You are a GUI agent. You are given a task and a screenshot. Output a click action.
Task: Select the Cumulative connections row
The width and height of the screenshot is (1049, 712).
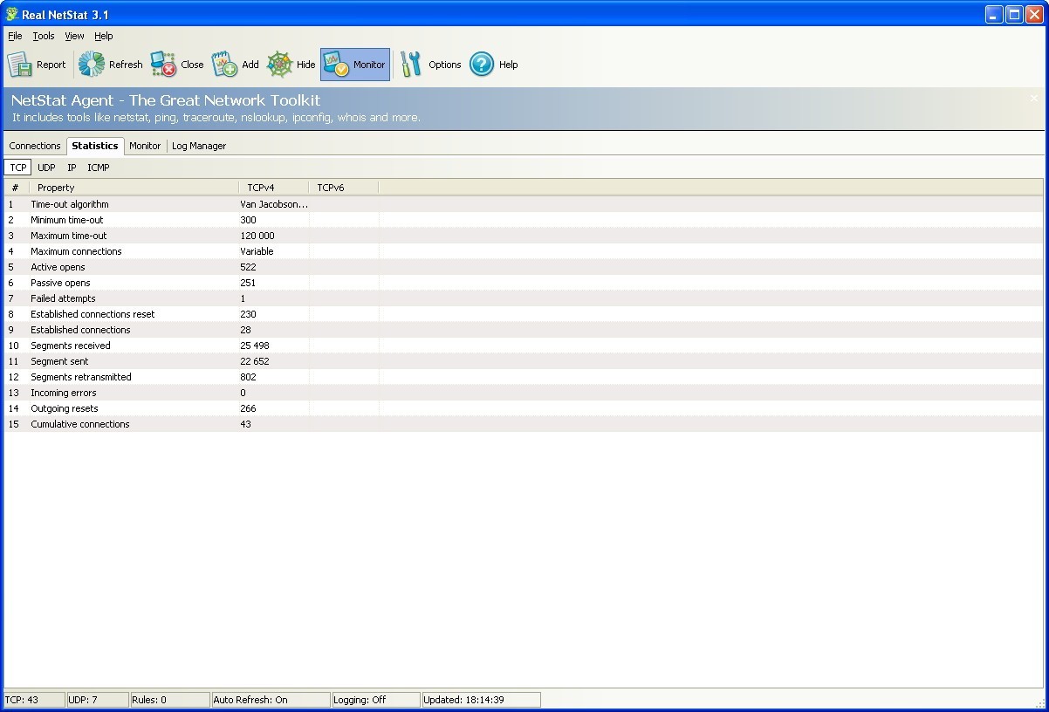[x=523, y=424]
